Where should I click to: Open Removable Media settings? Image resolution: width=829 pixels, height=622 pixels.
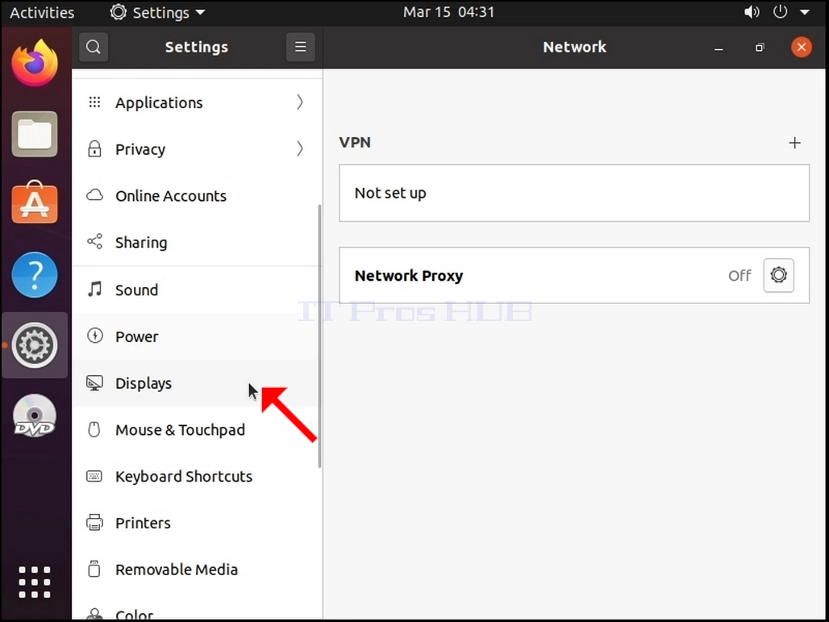197,569
